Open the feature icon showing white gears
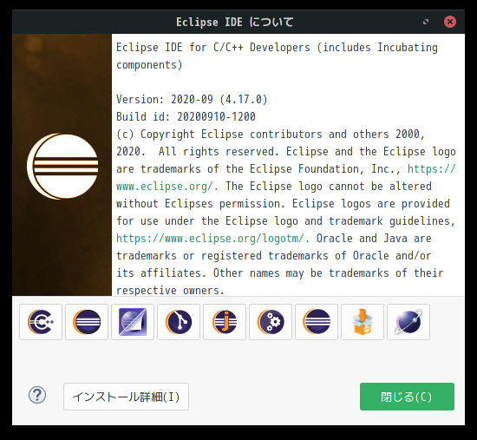 [271, 322]
